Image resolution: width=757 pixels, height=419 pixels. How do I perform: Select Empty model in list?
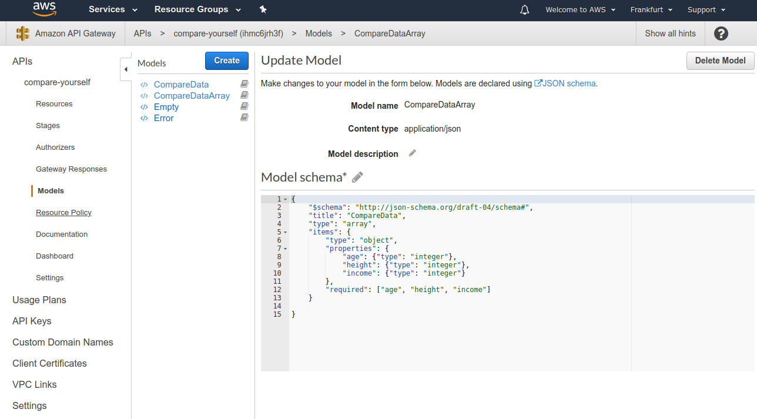tap(166, 107)
